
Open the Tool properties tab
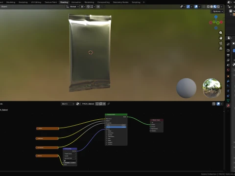pos(228,44)
